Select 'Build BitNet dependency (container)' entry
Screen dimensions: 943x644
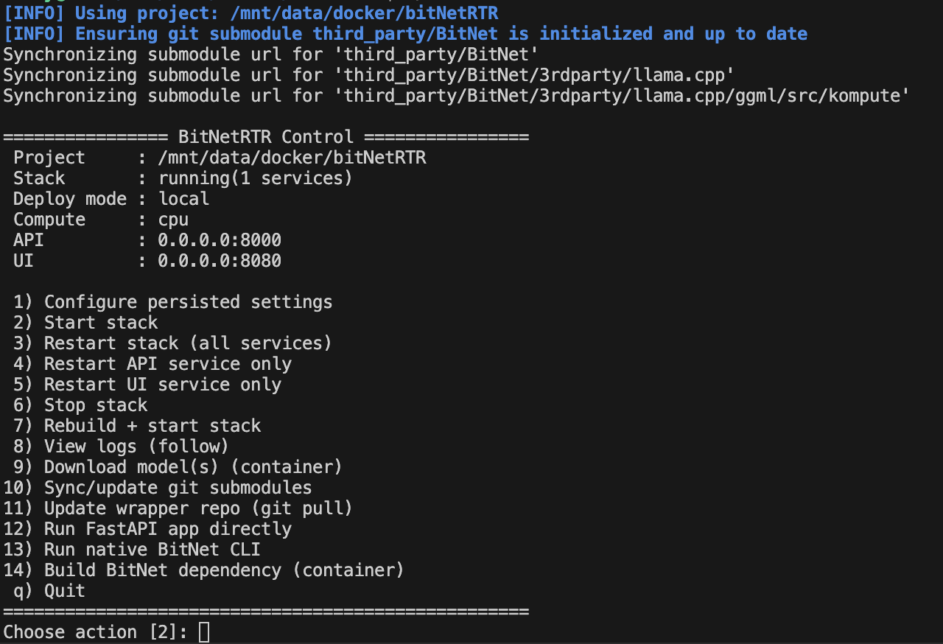click(224, 570)
